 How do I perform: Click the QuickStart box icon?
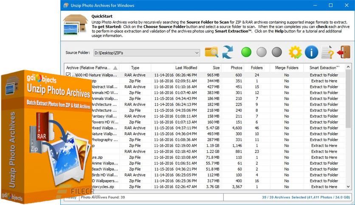point(75,25)
